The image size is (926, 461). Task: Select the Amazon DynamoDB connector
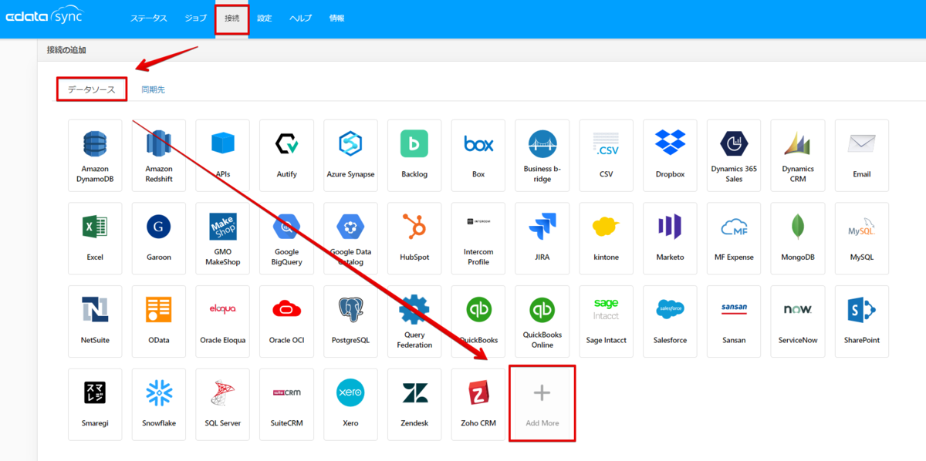coord(95,156)
